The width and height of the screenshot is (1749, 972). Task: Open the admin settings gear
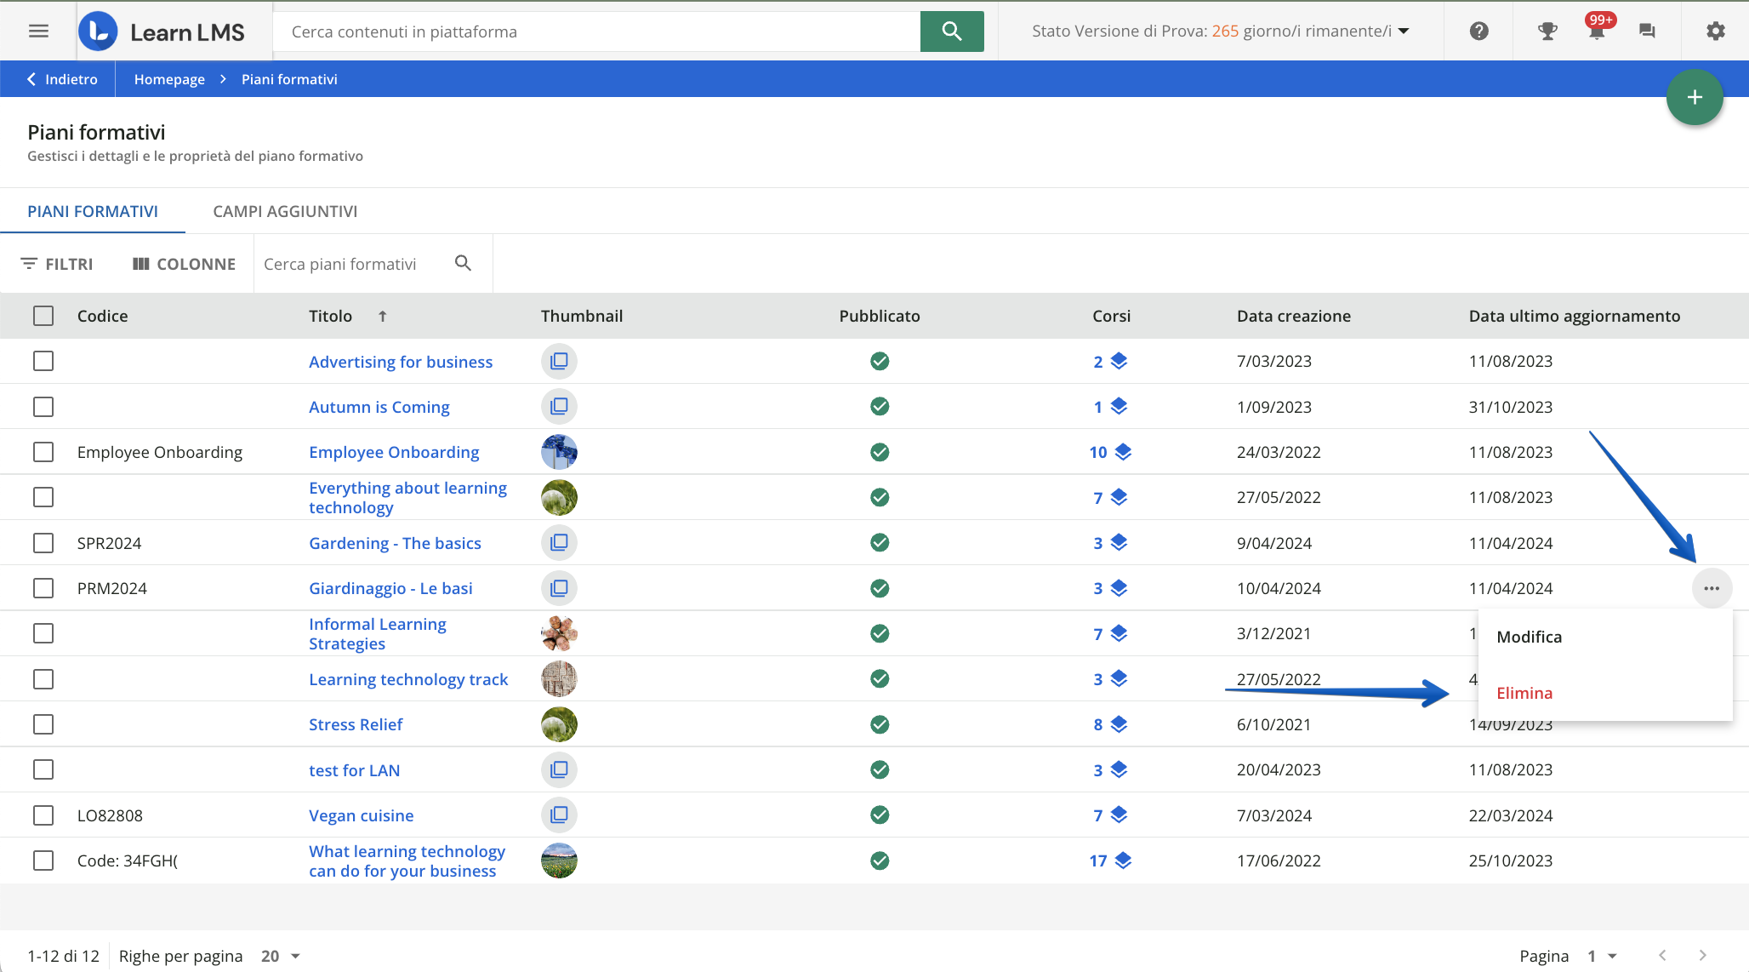click(1716, 31)
